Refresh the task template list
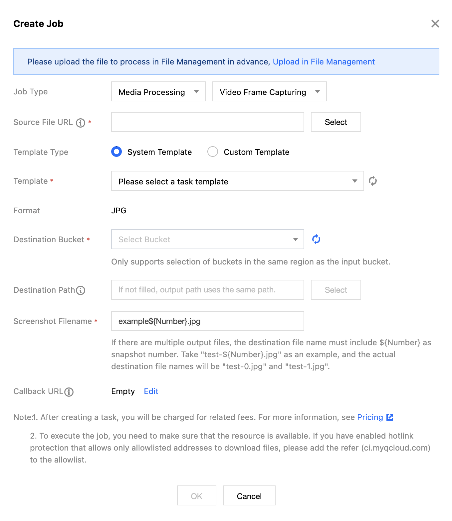This screenshot has width=452, height=521. tap(373, 181)
